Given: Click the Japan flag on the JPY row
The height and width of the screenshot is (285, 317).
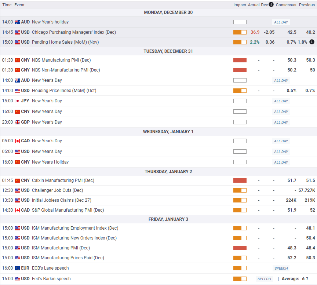Looking at the screenshot, I should [18, 101].
